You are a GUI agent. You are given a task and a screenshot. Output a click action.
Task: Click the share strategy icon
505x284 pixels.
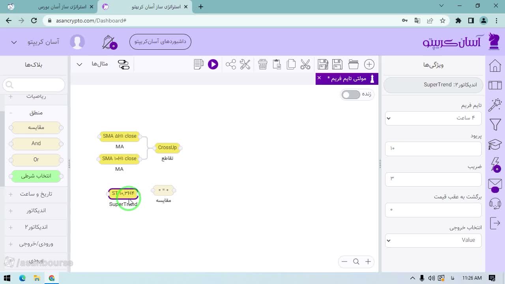(231, 64)
